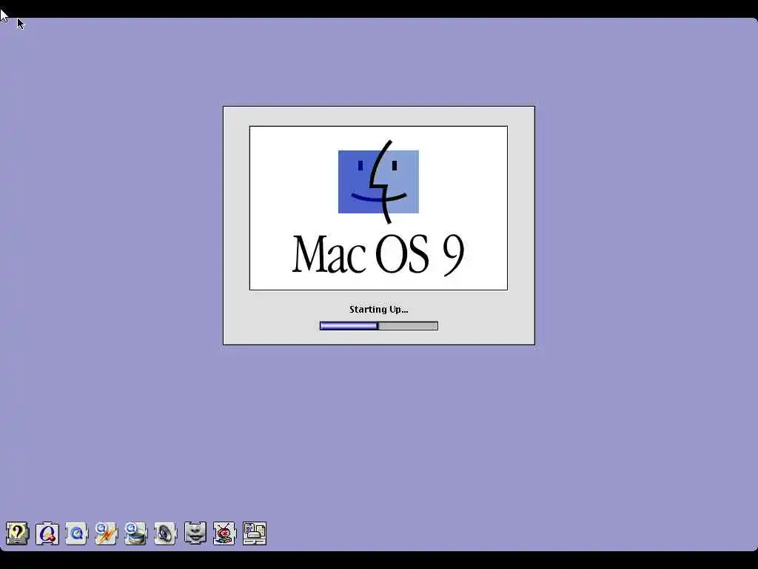This screenshot has width=758, height=569.
Task: Click the question-mark lightbulb extension icon
Action: [x=18, y=533]
